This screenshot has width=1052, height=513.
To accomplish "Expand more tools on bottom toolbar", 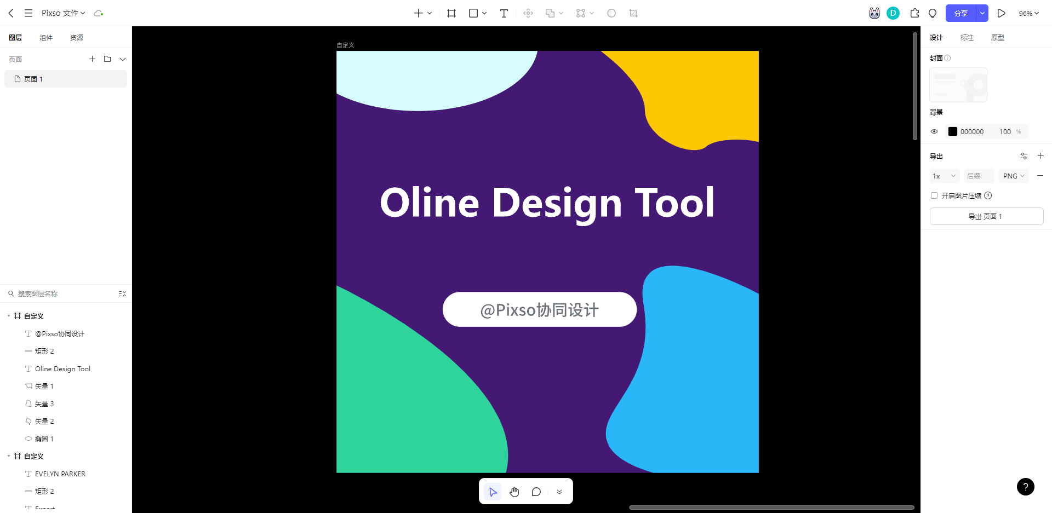I will [559, 492].
